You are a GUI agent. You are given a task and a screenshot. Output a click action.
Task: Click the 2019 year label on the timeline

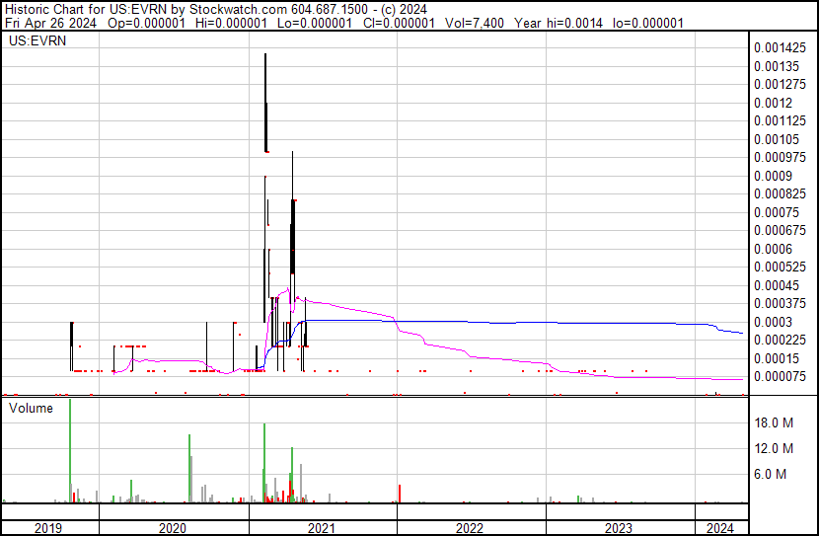(x=48, y=528)
